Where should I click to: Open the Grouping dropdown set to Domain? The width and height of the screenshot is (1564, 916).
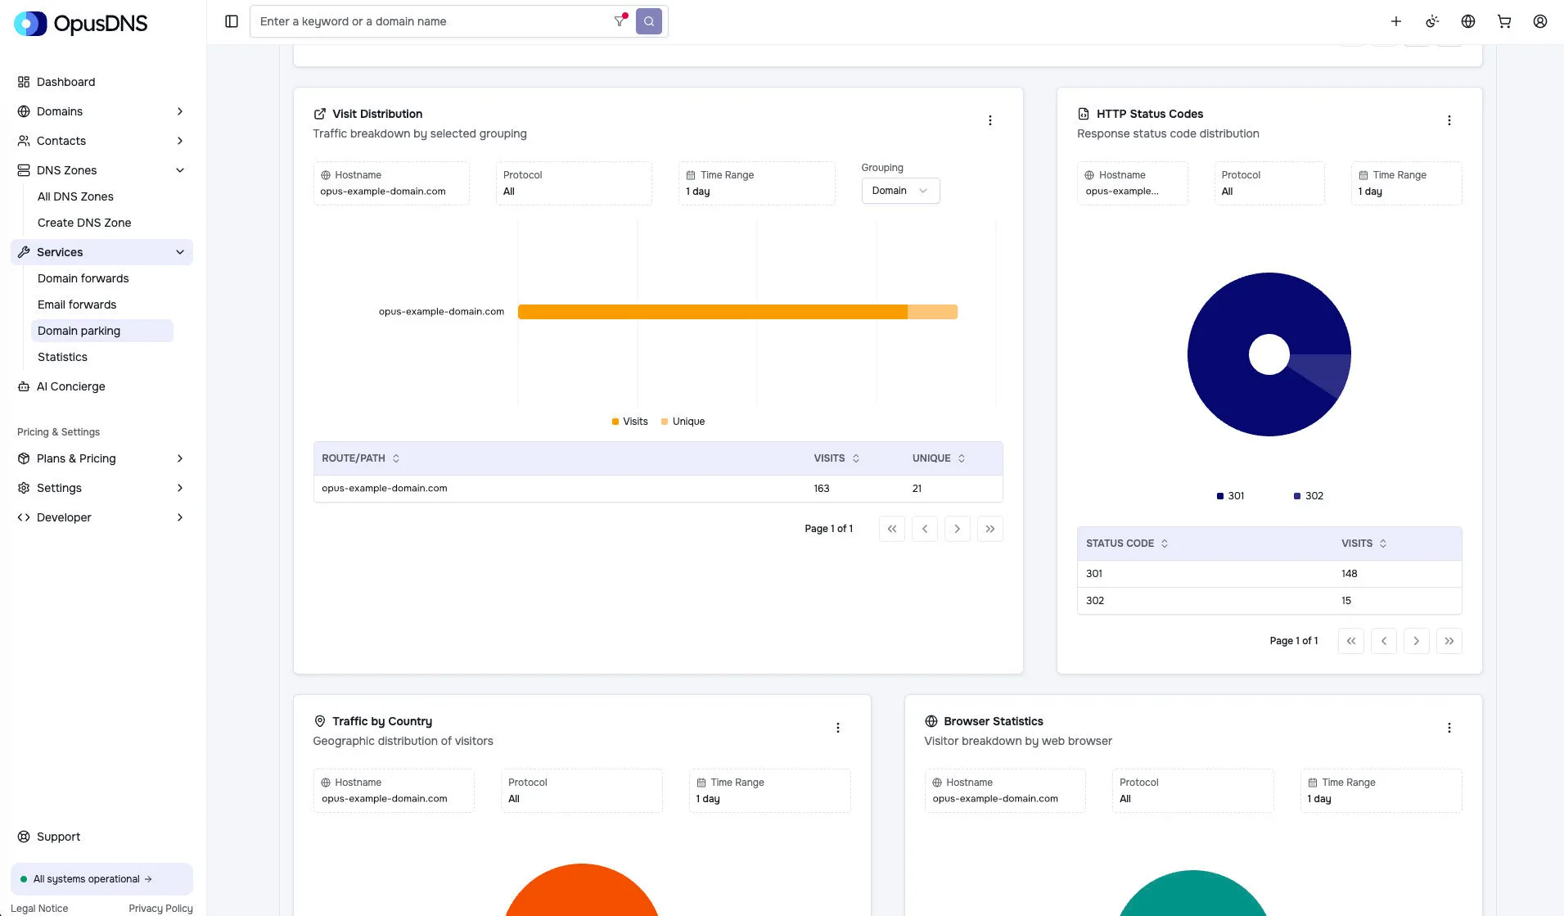click(x=899, y=191)
